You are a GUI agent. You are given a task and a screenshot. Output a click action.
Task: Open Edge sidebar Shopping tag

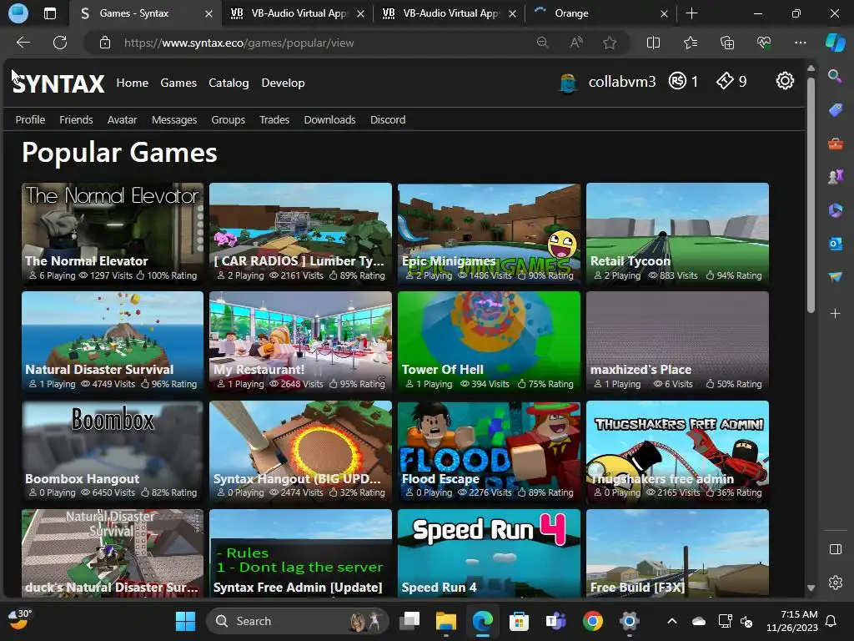pyautogui.click(x=835, y=110)
